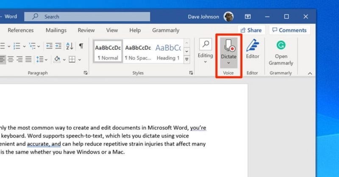Open the multilevel list dropdown arrow

(x=39, y=46)
